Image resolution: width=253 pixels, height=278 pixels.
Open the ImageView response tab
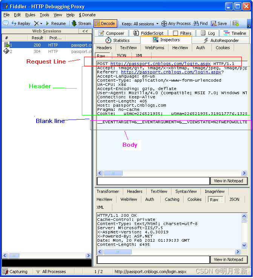point(215,191)
